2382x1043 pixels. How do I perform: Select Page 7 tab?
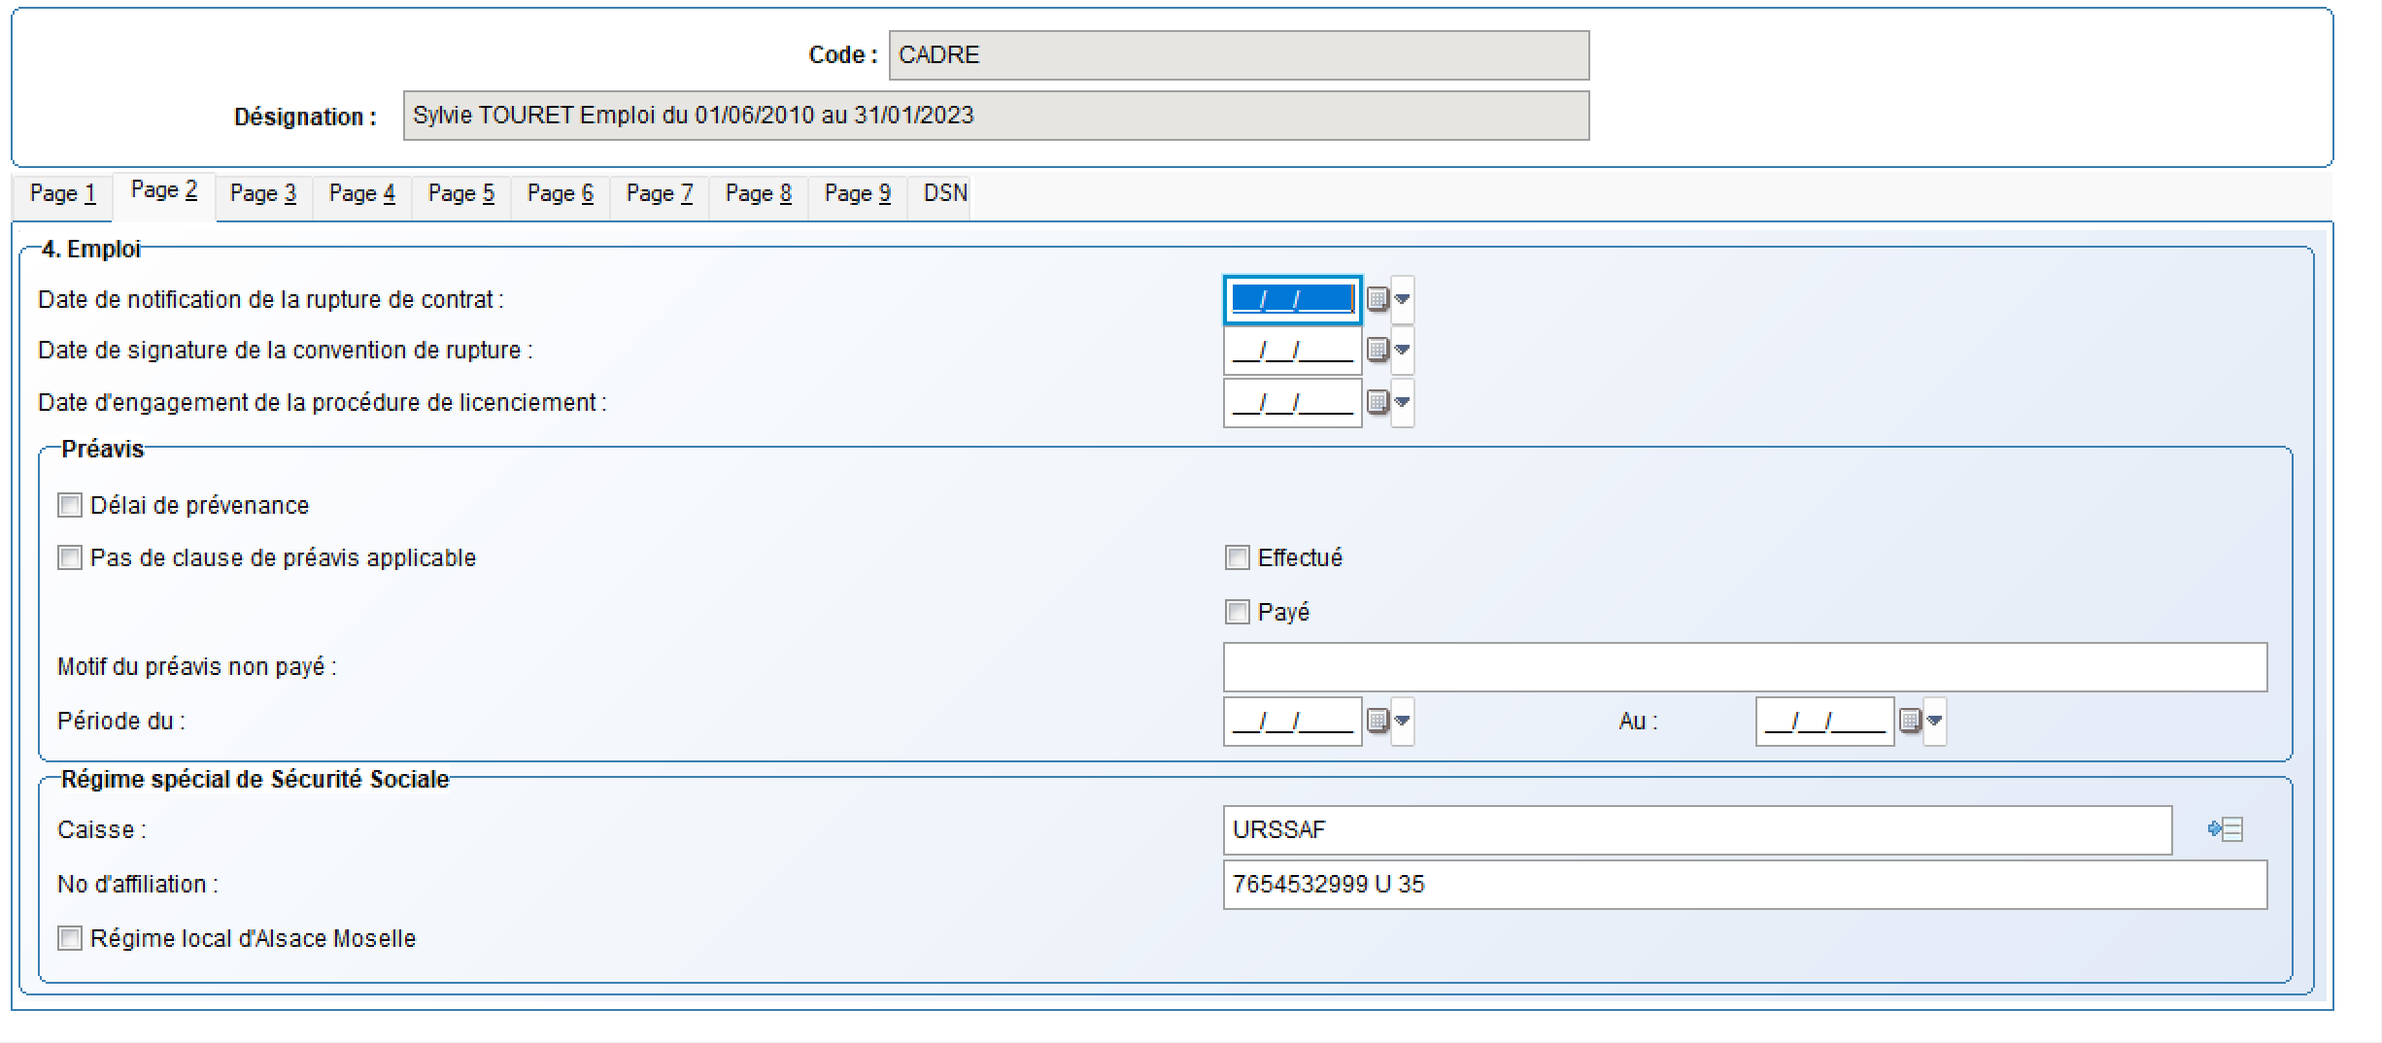pos(660,194)
